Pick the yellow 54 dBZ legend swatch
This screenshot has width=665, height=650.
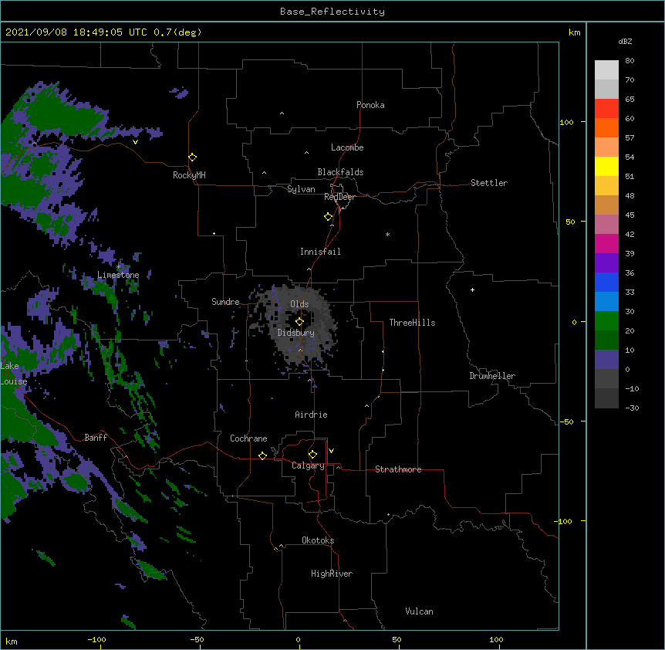606,166
